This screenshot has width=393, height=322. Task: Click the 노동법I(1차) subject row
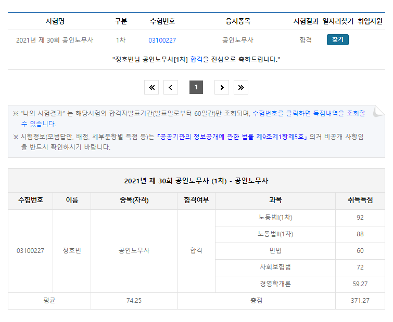click(275, 218)
